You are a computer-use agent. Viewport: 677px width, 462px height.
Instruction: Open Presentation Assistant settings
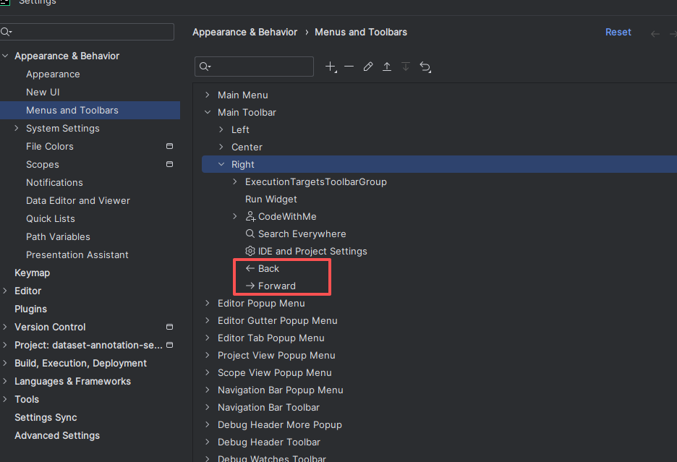77,254
